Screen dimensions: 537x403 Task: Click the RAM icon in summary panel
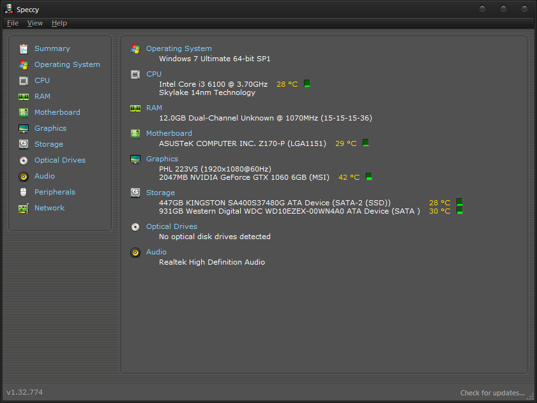pos(135,108)
